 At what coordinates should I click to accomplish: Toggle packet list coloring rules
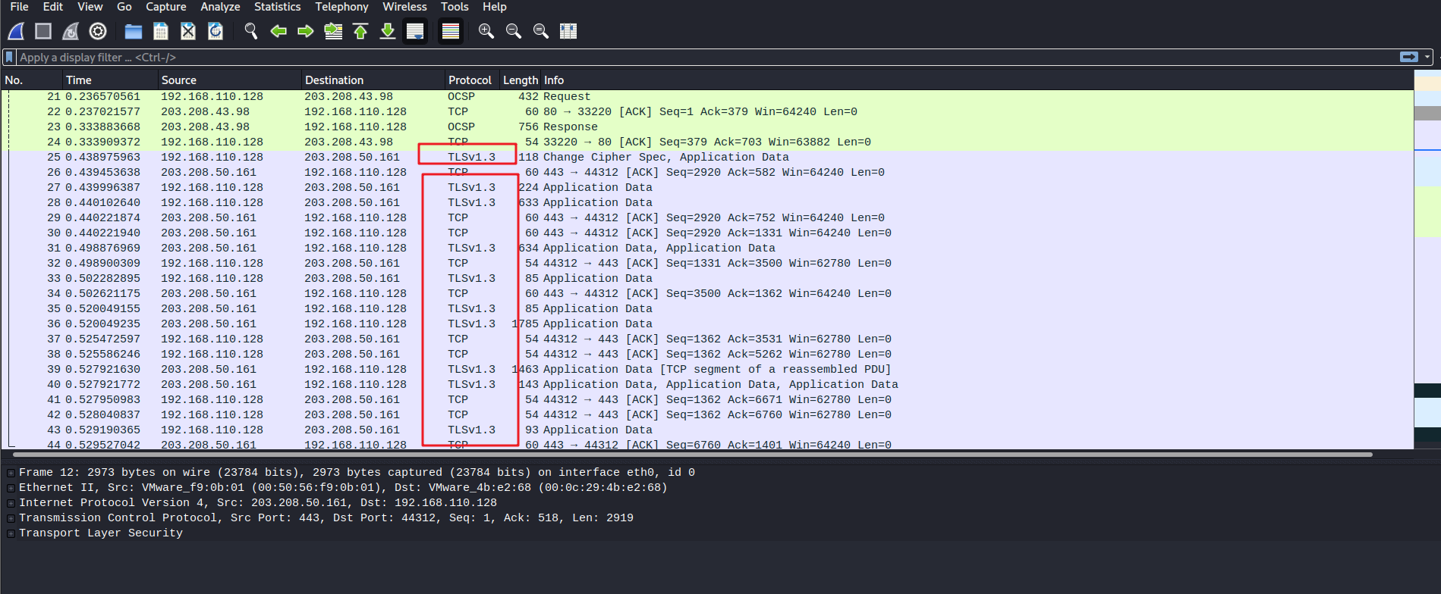451,31
